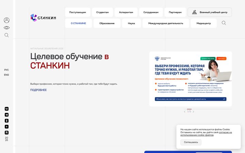Click the Выбери профессию description text
The height and width of the screenshot is (153, 245).
(74, 84)
